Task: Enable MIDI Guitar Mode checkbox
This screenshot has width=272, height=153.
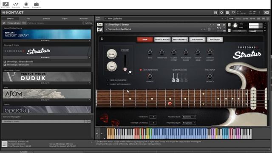Action: [x=108, y=80]
